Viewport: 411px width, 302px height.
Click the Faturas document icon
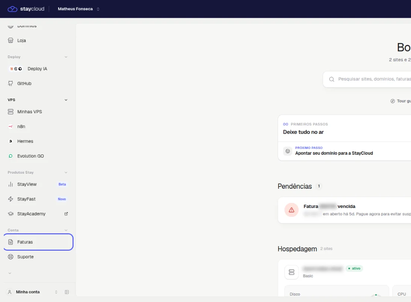pyautogui.click(x=11, y=242)
